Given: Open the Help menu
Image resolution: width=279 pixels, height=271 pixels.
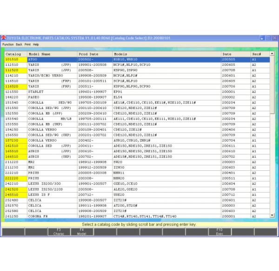Looking at the screenshot, I should pos(36,45).
